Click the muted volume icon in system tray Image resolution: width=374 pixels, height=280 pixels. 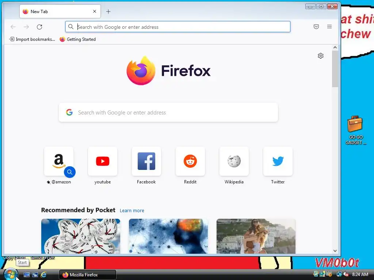coord(346,274)
